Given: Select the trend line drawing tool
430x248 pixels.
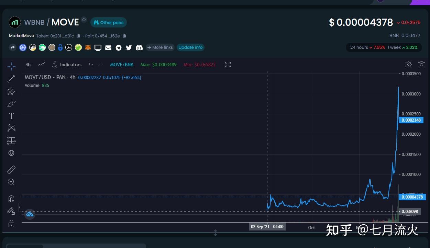Looking at the screenshot, I should 11,79.
